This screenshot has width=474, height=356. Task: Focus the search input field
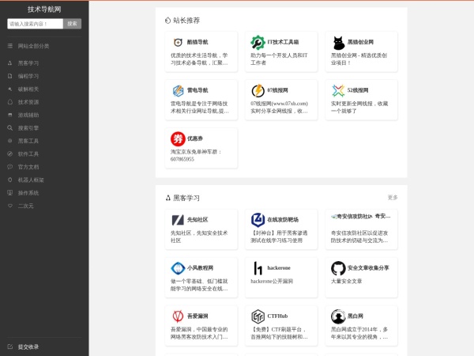tap(35, 24)
